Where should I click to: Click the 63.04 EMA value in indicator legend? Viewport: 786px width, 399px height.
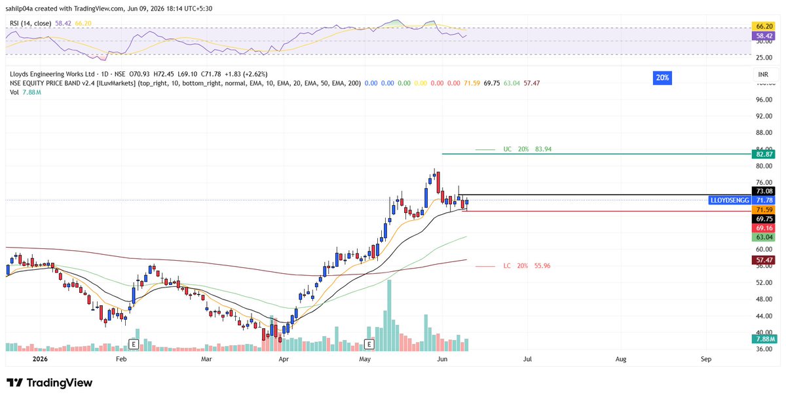point(510,83)
